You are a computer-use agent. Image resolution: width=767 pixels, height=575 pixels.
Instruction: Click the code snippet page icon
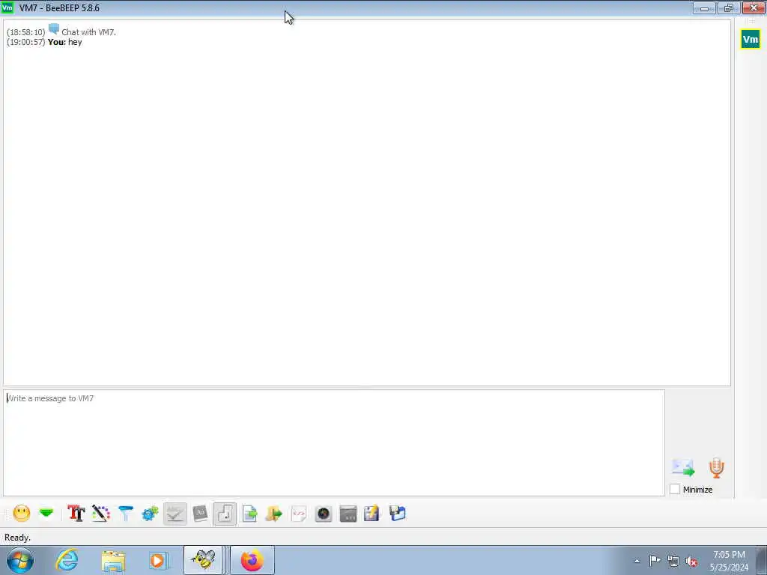[x=299, y=514]
